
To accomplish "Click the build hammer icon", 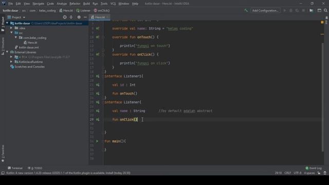I will pyautogui.click(x=246, y=10).
